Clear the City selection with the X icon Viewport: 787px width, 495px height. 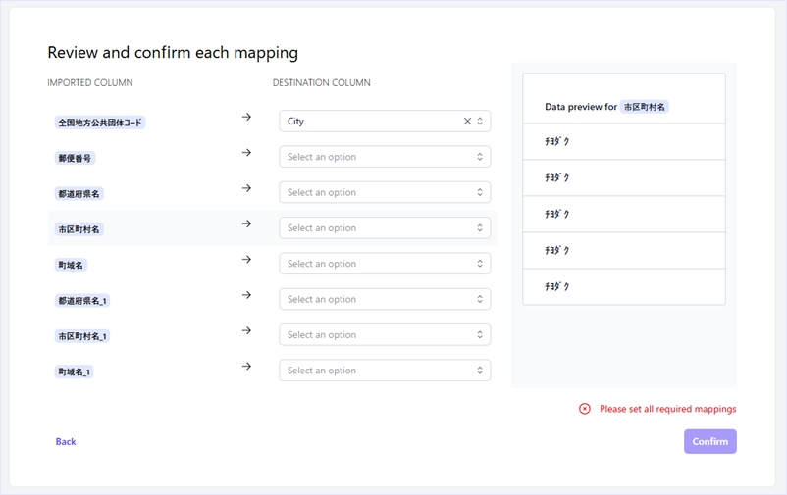(467, 122)
